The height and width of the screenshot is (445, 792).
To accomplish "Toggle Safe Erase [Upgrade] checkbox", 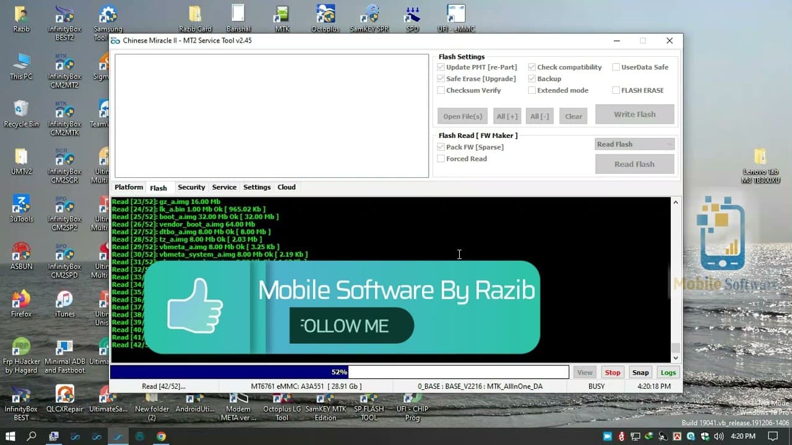I will tap(476, 79).
